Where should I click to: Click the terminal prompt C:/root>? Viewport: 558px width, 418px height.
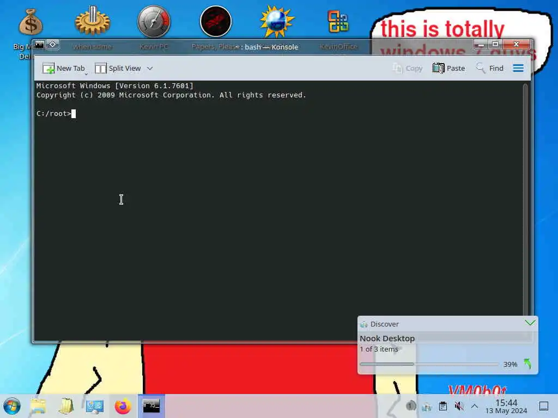54,114
